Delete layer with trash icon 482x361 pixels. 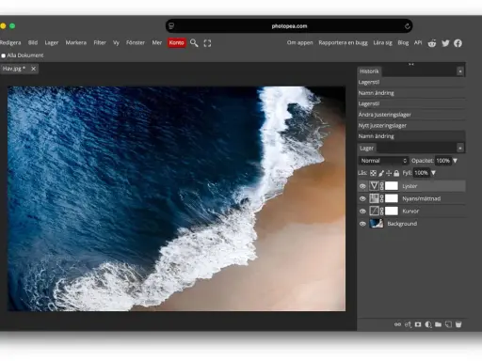pos(458,324)
